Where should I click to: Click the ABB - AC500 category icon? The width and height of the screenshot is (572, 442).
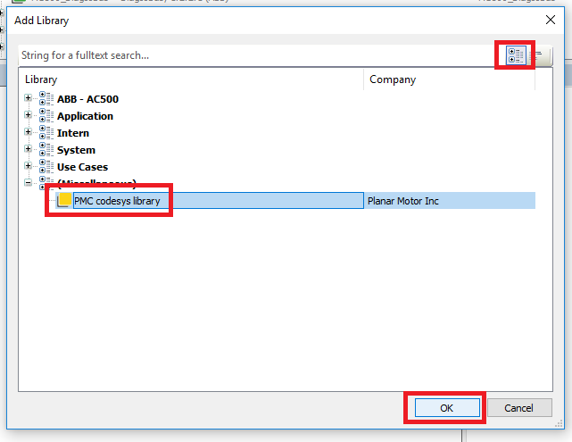click(46, 98)
